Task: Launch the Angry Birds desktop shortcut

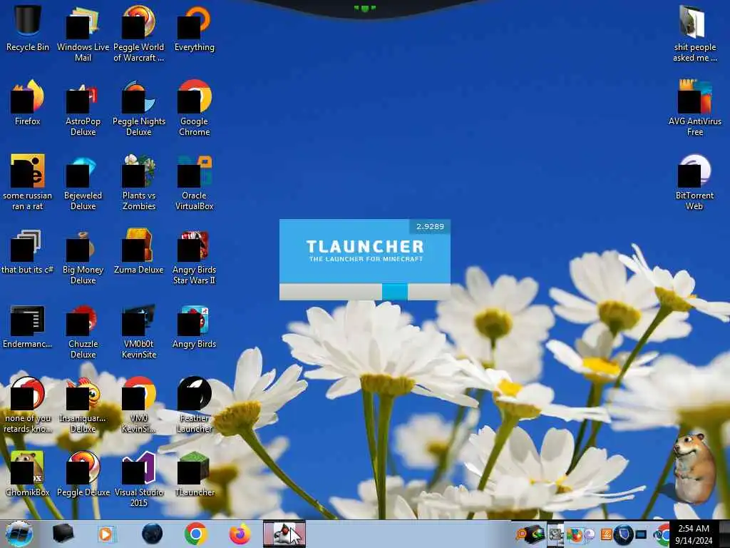Action: [x=194, y=326]
